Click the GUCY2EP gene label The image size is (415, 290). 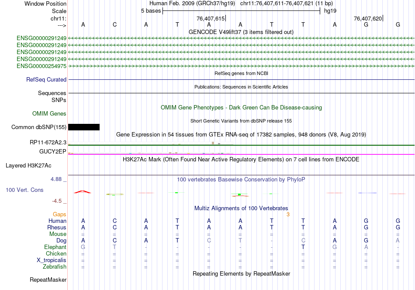click(53, 151)
